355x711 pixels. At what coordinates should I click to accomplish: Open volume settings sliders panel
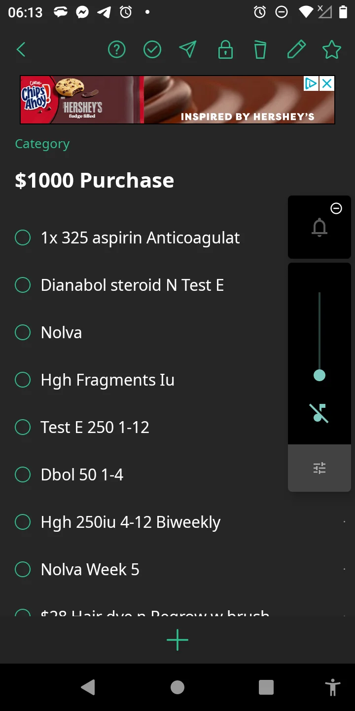click(x=319, y=468)
